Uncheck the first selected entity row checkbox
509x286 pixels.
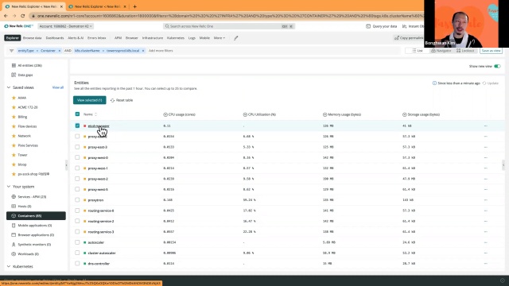click(x=77, y=126)
